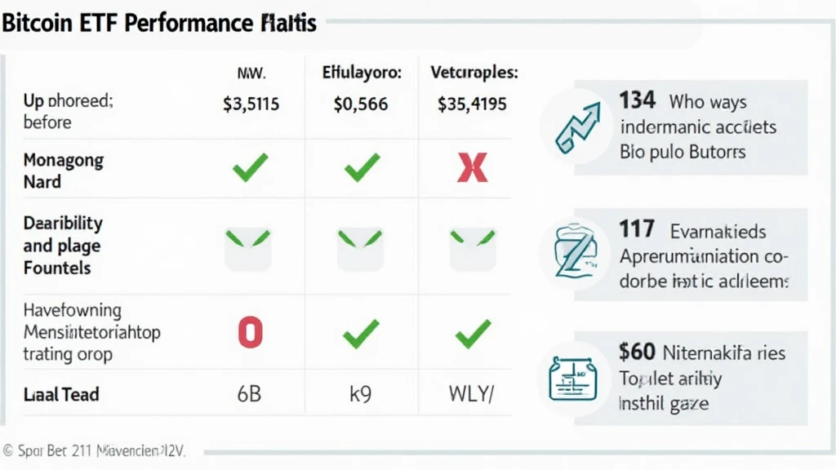This screenshot has height=470, width=836.
Task: Select the Vetcroples column header
Action: pos(474,72)
